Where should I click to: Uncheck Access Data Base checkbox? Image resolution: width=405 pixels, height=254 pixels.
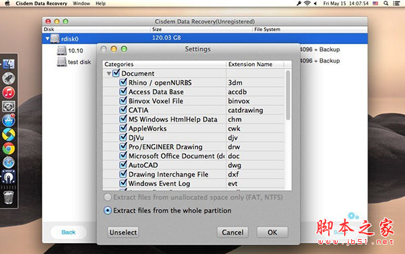(x=124, y=92)
